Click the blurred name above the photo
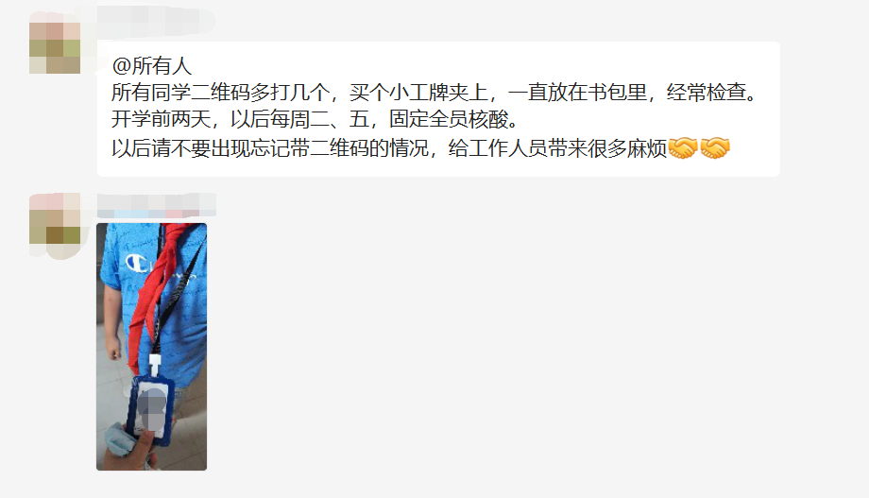The height and width of the screenshot is (498, 869). tap(156, 205)
